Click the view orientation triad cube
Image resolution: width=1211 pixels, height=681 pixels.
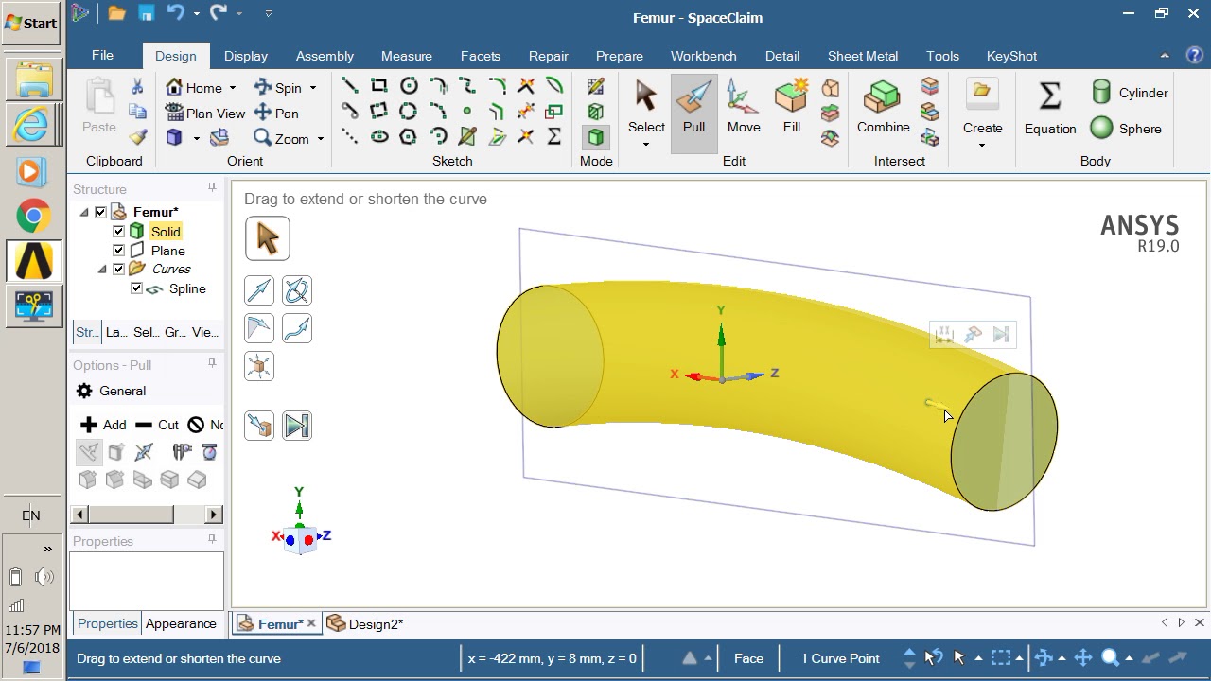pos(300,539)
